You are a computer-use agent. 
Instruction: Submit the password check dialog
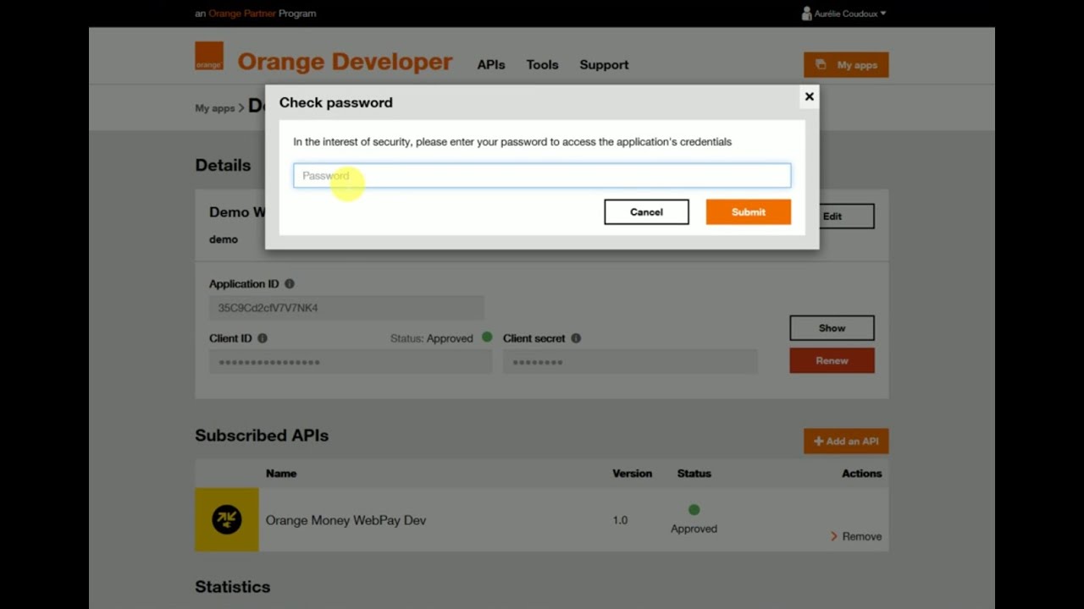tap(749, 212)
